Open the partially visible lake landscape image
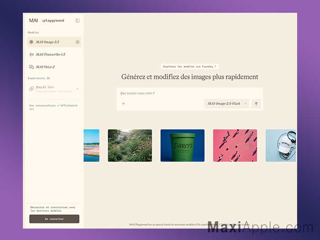 click(91, 146)
